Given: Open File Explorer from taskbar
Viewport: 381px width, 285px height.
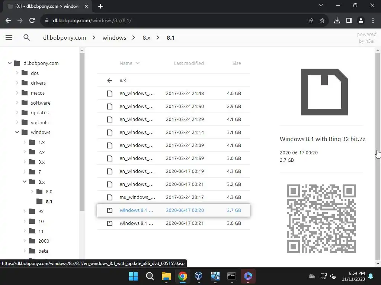Looking at the screenshot, I should 166,276.
